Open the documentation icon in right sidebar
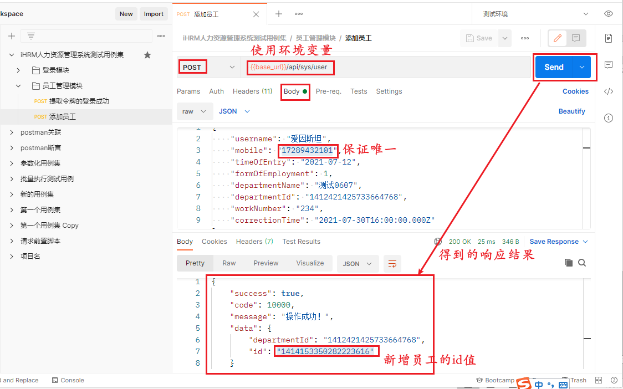Screen dimensions: 623x389 [608, 38]
